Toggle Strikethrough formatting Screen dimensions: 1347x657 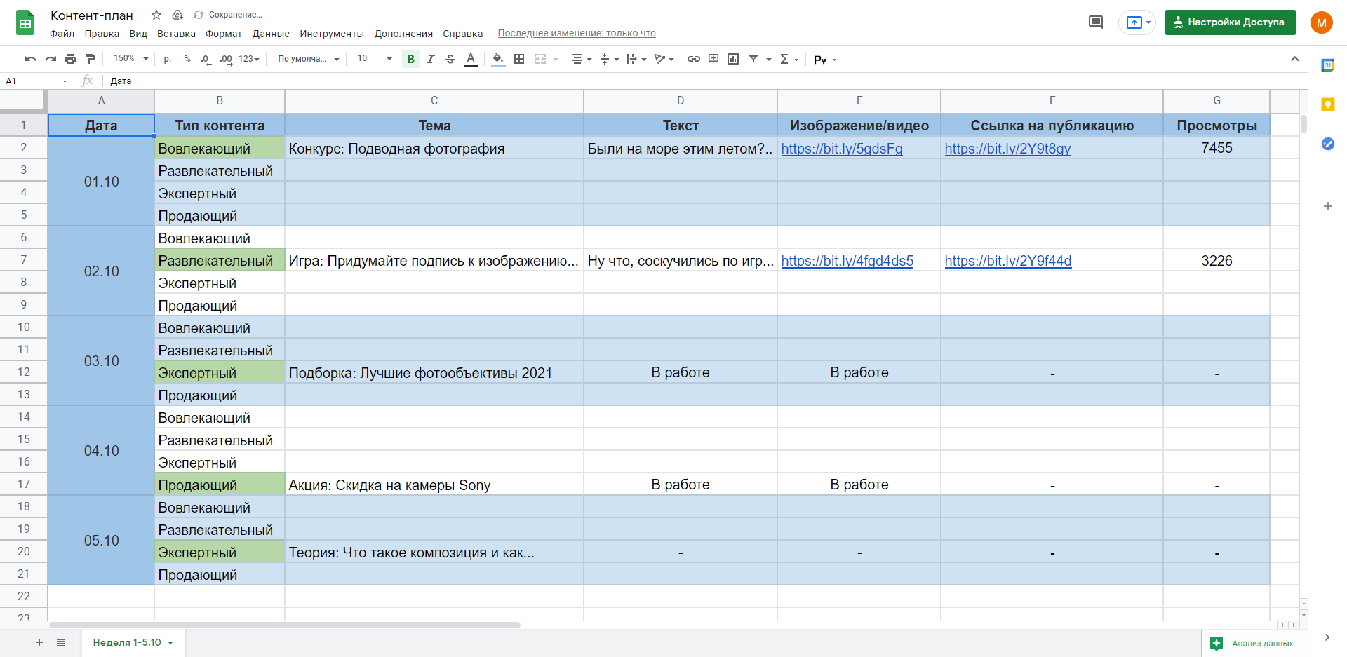click(x=450, y=59)
